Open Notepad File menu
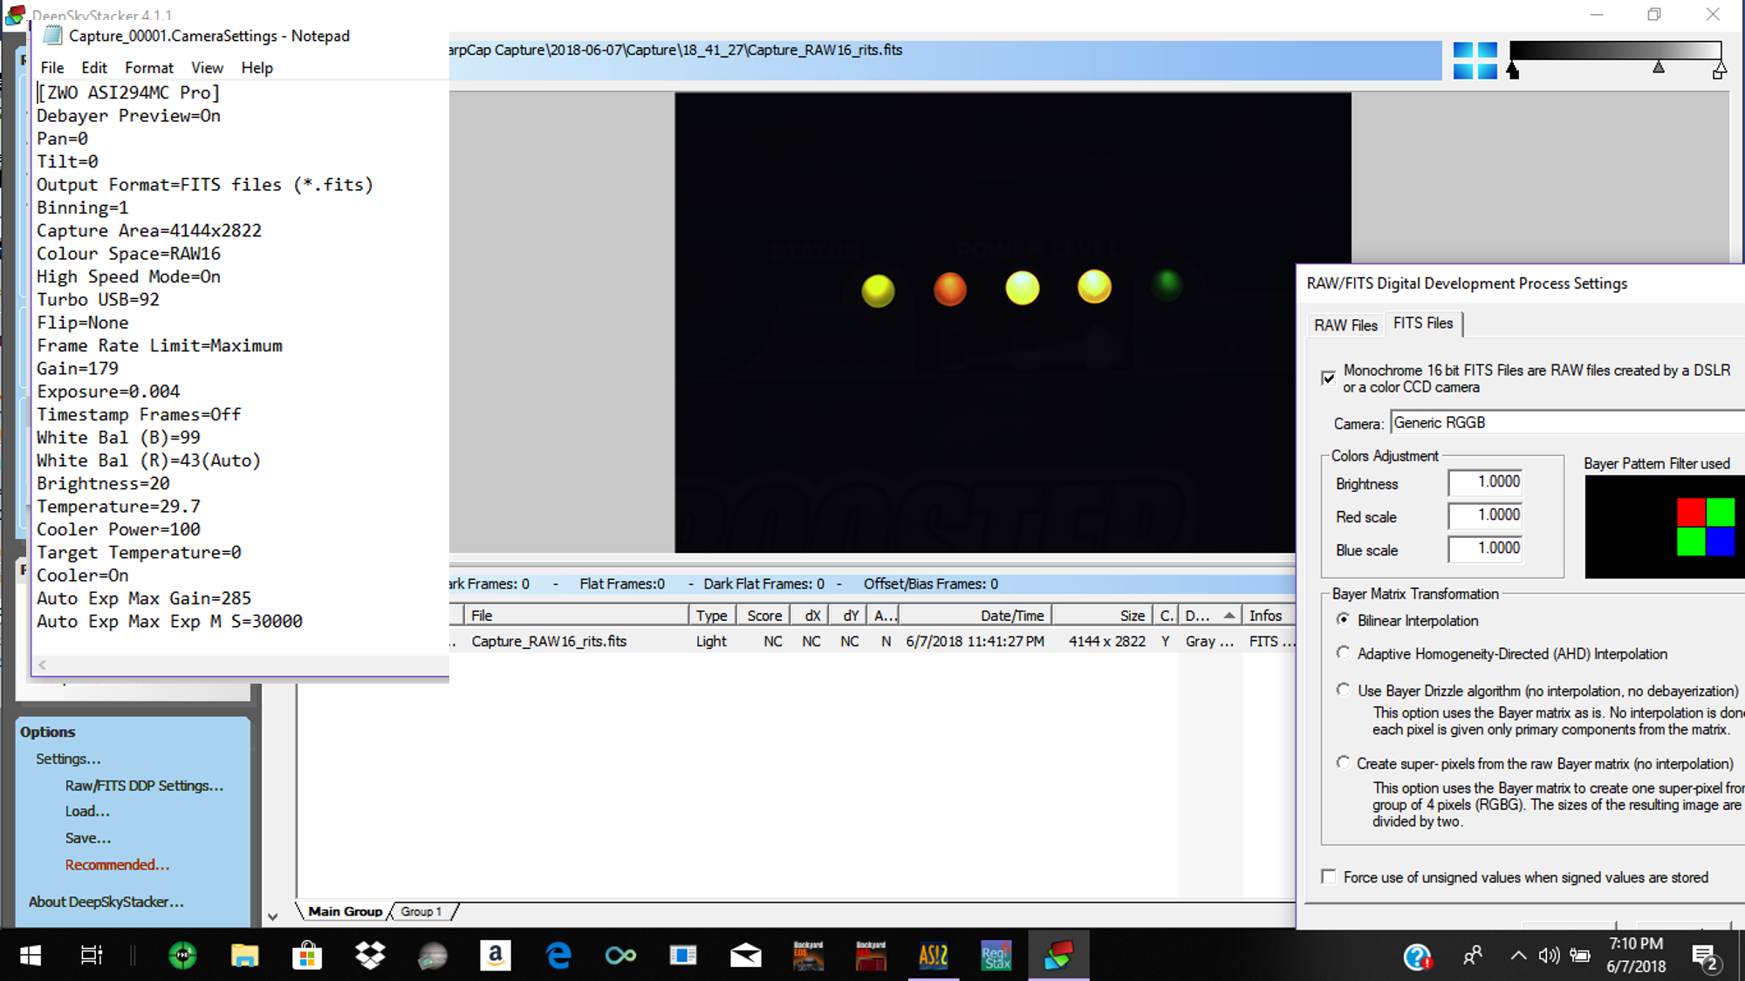 [52, 67]
